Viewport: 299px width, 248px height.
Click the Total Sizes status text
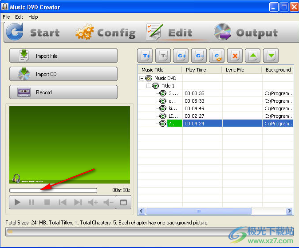[107, 223]
